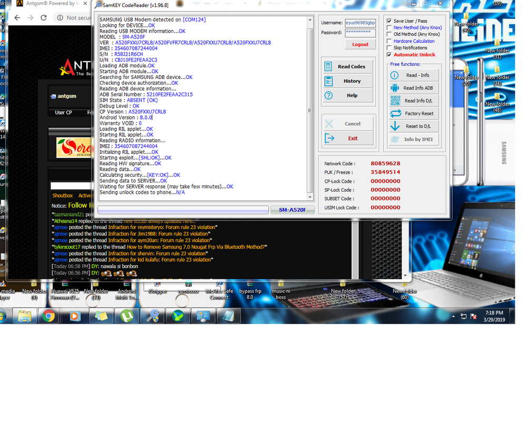Enable Old Method (Any Knox) checkbox
This screenshot has height=421, width=527.
point(389,34)
